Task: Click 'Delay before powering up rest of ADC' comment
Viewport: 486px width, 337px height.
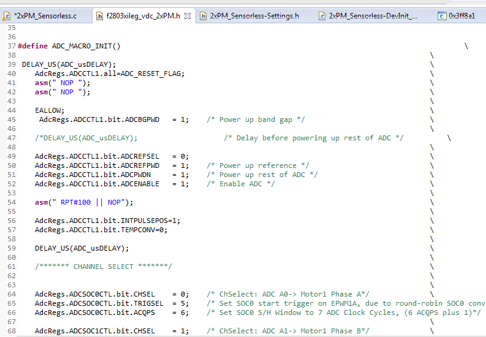Action: [314, 138]
